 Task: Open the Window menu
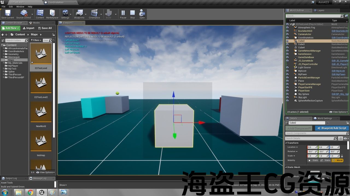coord(20,7)
